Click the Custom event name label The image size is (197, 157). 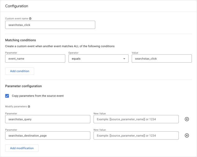click(17, 18)
